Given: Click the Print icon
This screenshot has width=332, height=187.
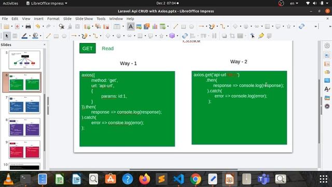Looking at the screenshot, I should click(28, 26).
